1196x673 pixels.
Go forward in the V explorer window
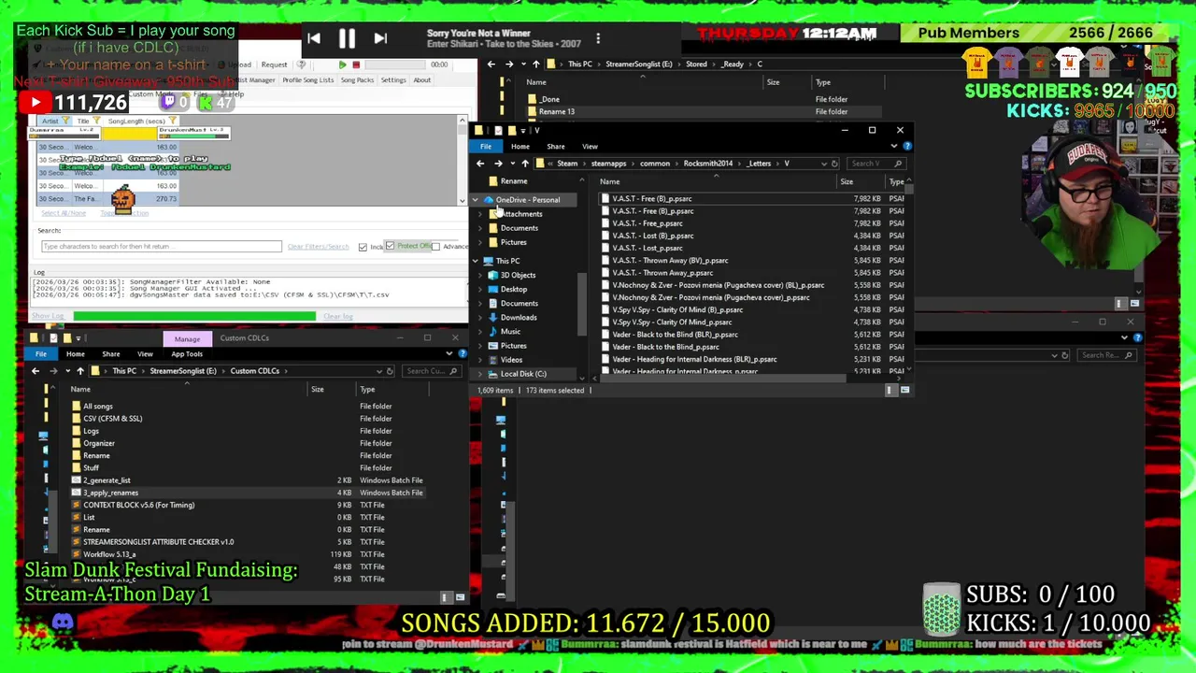click(x=498, y=164)
